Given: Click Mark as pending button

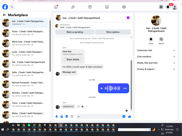Looking at the screenshot, I should click(x=75, y=32).
